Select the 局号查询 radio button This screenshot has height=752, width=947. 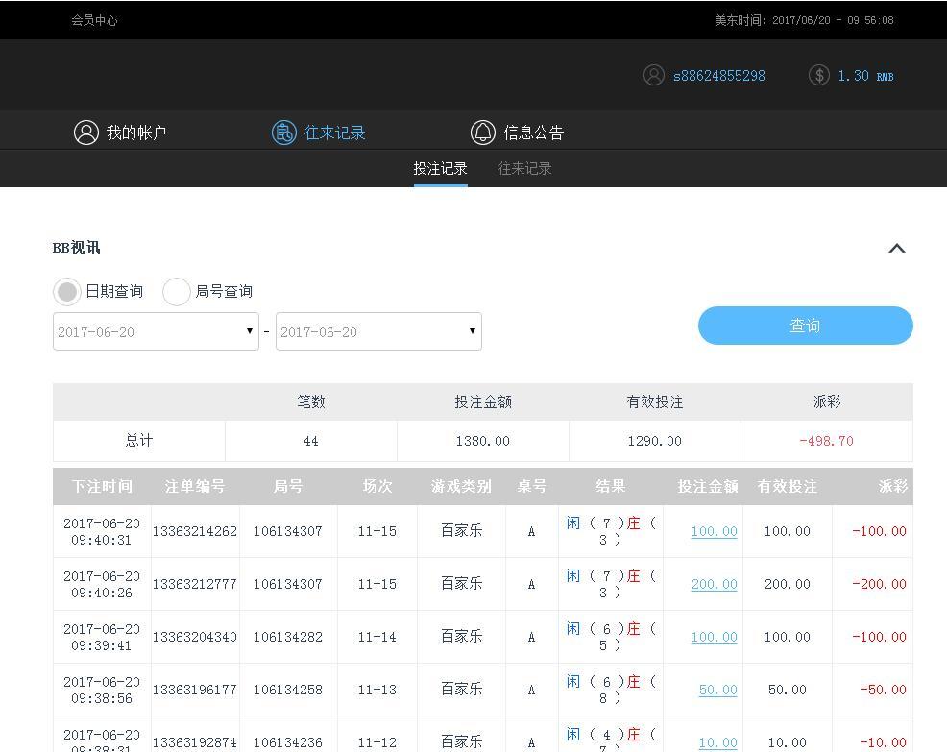(x=177, y=291)
